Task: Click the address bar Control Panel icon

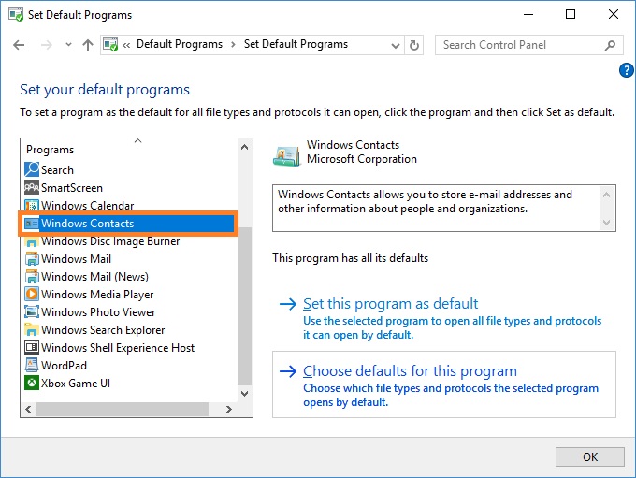Action: pyautogui.click(x=110, y=44)
